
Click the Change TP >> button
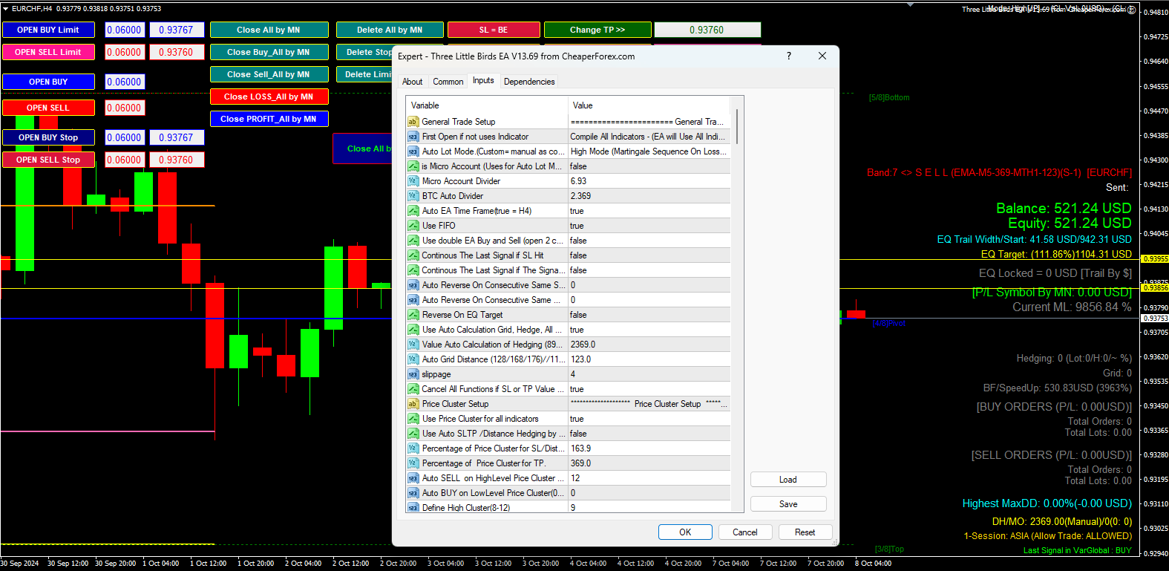pyautogui.click(x=597, y=30)
